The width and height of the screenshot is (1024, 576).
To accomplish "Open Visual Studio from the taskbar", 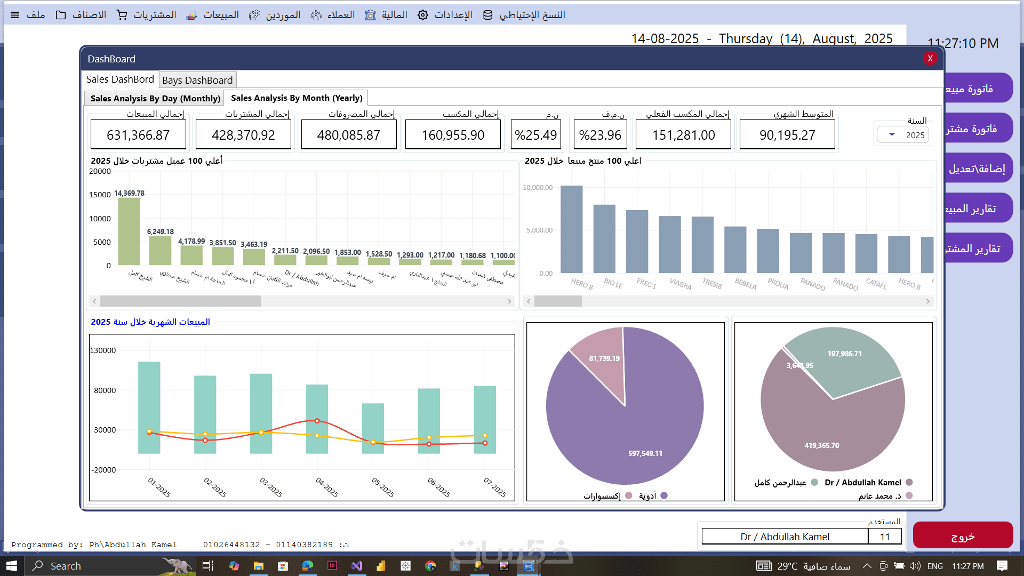I will 357,566.
